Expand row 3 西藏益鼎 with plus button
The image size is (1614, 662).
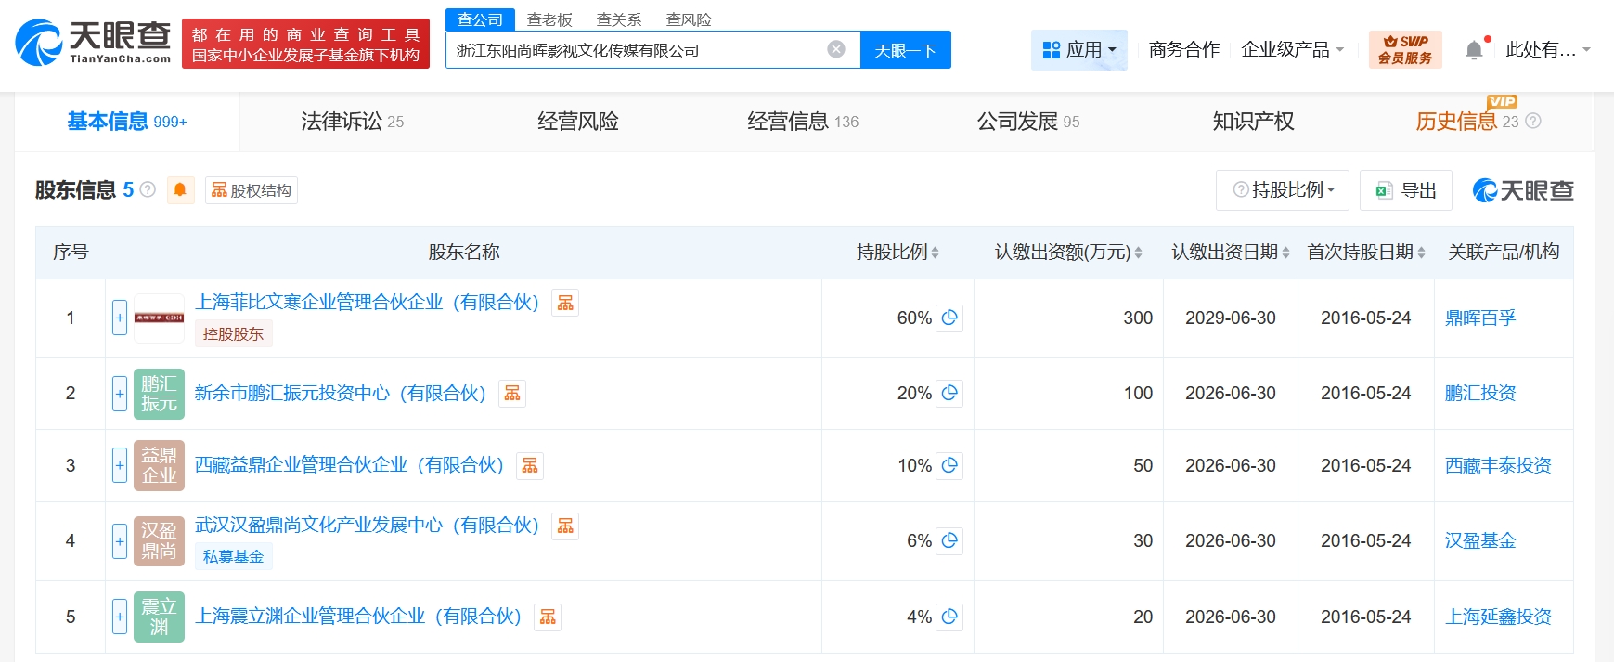click(120, 465)
